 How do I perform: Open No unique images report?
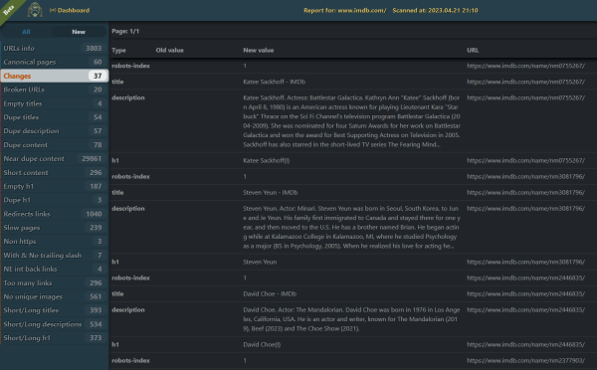[x=54, y=296]
